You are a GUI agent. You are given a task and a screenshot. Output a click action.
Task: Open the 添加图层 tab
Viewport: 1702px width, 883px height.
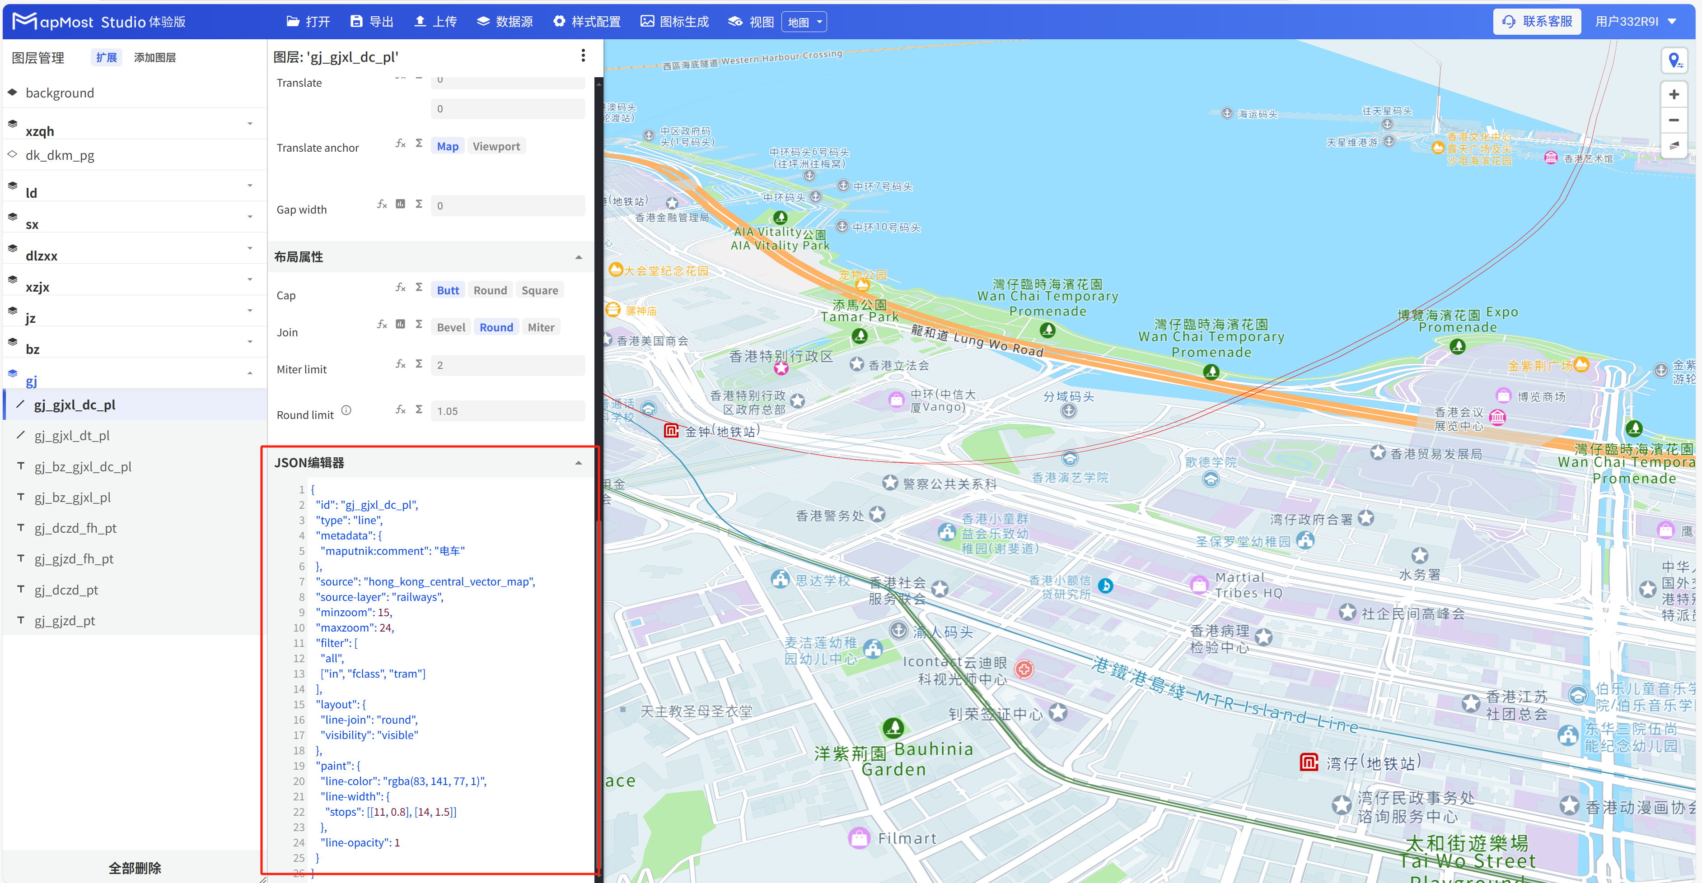154,57
